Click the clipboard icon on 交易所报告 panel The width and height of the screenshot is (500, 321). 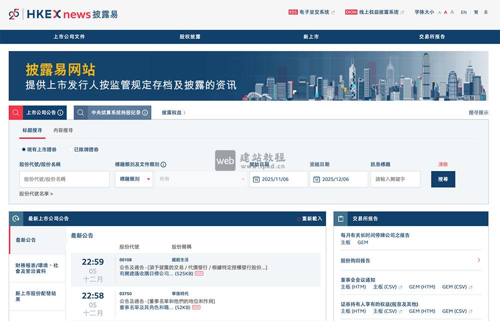tap(341, 218)
